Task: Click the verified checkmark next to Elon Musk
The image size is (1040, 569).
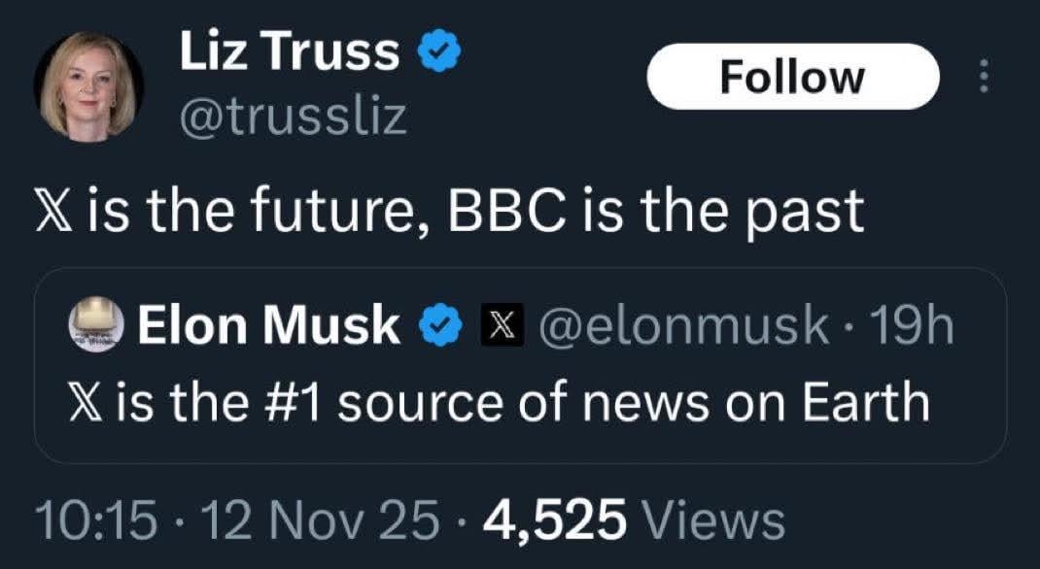Action: tap(442, 324)
